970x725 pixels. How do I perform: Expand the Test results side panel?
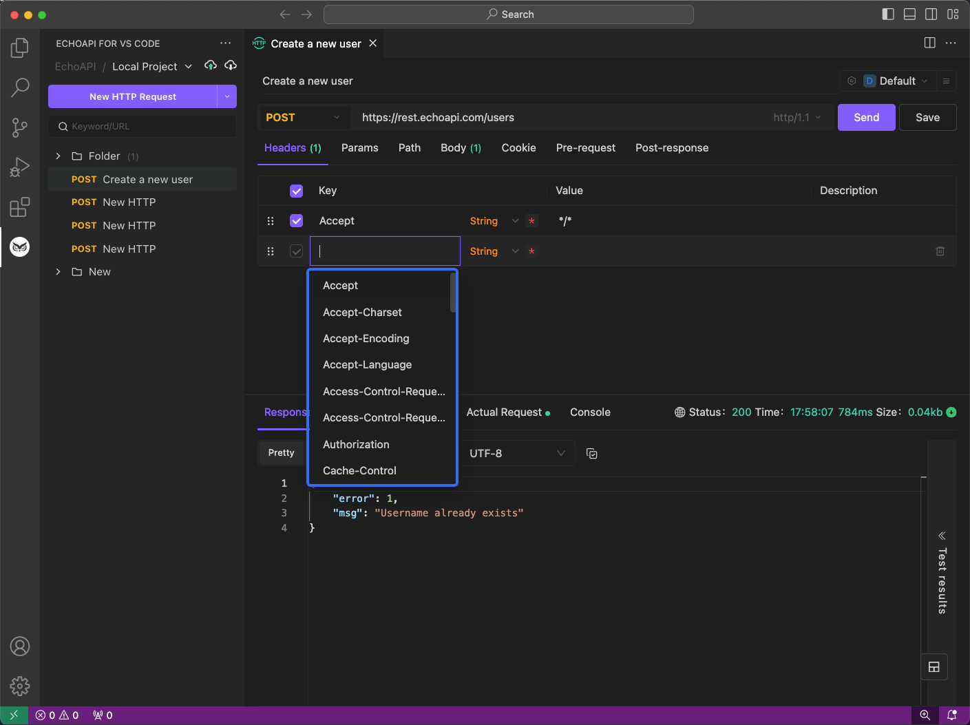pyautogui.click(x=942, y=573)
